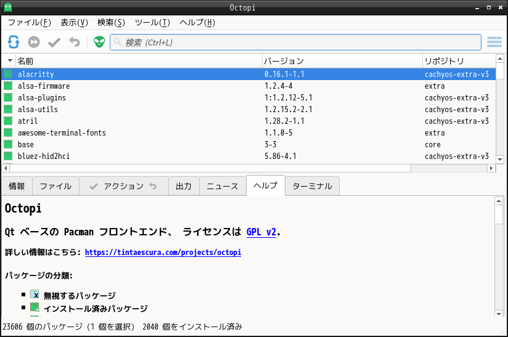Open the 表示(V) menu
Image resolution: width=508 pixels, height=337 pixels.
pyautogui.click(x=74, y=22)
